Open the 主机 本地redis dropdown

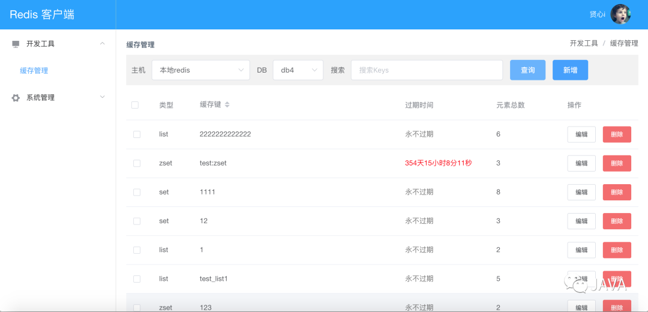point(201,70)
